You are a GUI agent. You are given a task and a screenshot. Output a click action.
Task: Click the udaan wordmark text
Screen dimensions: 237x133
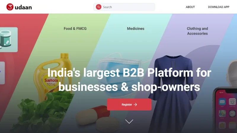[x=23, y=7]
